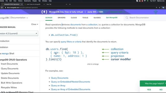Bookmark this page with the star icon
Image resolution: width=166 pixels, height=93 pixels.
160,7
